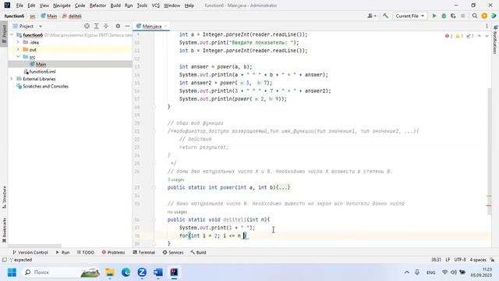Expand all items in Project panel
This screenshot has width=499, height=281.
click(x=97, y=26)
